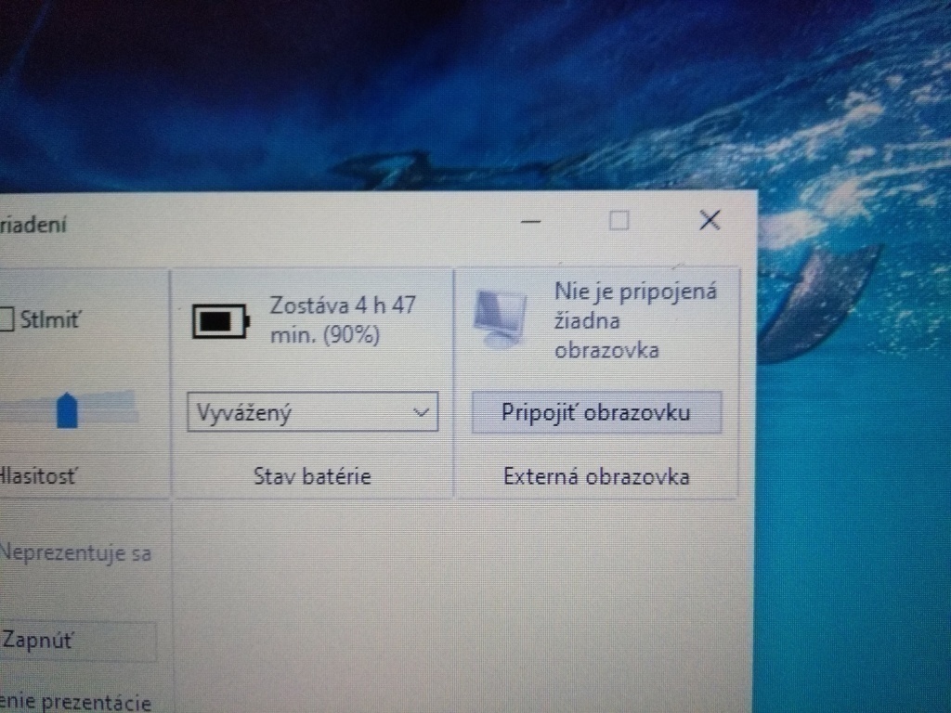Click the battery status icon
This screenshot has width=951, height=713.
222,319
